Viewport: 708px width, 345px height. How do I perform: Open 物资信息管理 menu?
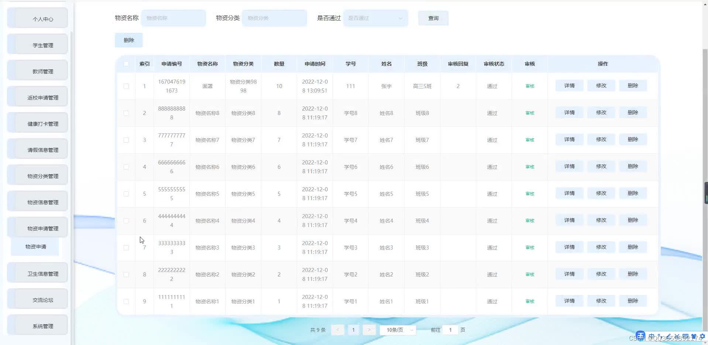[38, 201]
